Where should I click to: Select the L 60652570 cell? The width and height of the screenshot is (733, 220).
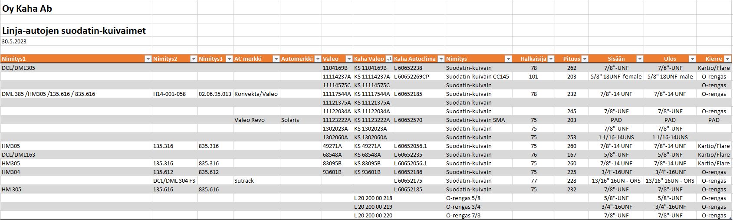click(x=419, y=120)
